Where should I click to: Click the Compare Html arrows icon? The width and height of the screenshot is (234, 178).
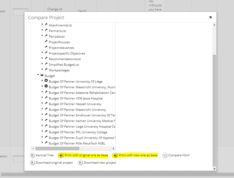pyautogui.click(x=165, y=155)
